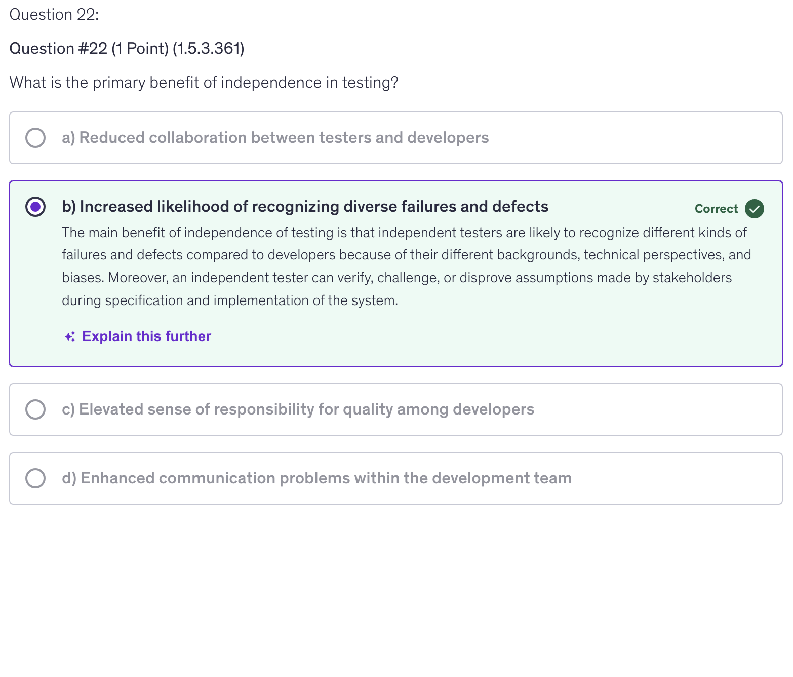Viewport: 793px width, 677px height.
Task: Open the Explain this further link
Action: coord(146,336)
